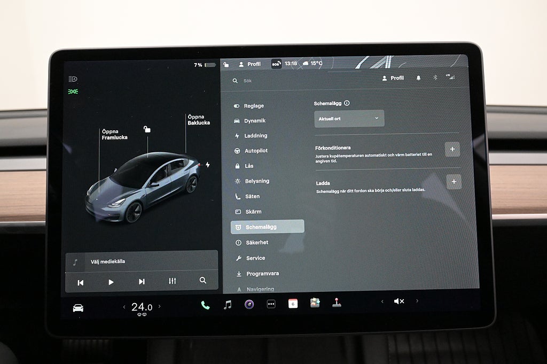
Task: Open the music note app in dock
Action: pyautogui.click(x=228, y=305)
